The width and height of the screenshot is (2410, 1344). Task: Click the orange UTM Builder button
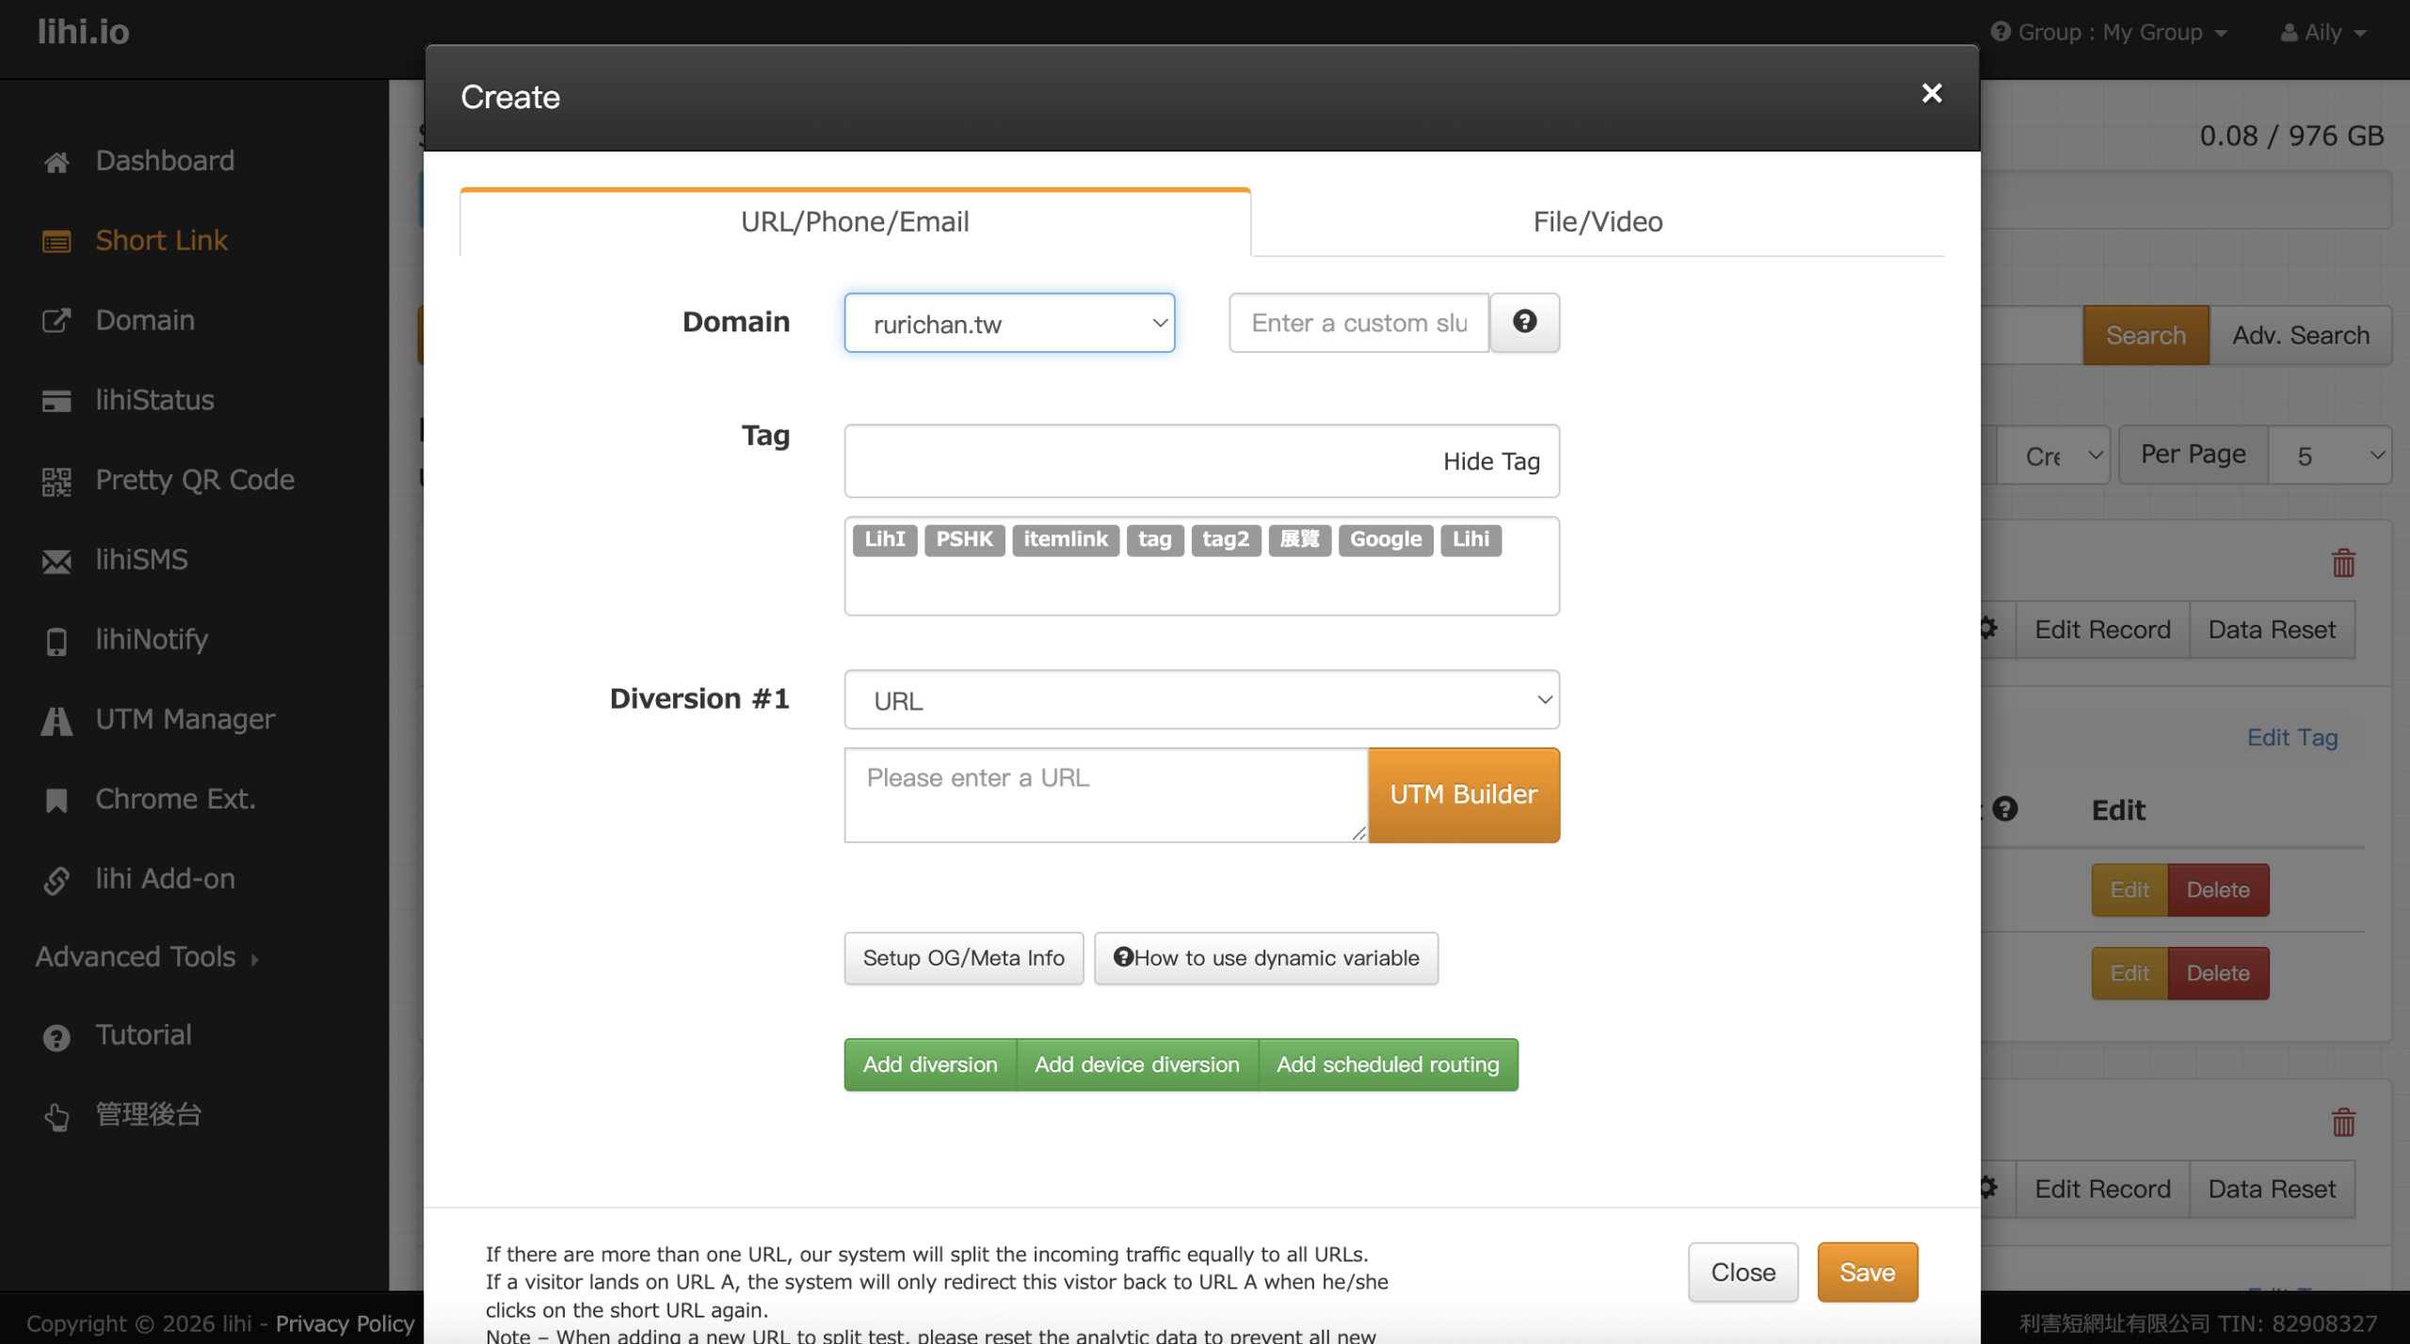[x=1463, y=794]
